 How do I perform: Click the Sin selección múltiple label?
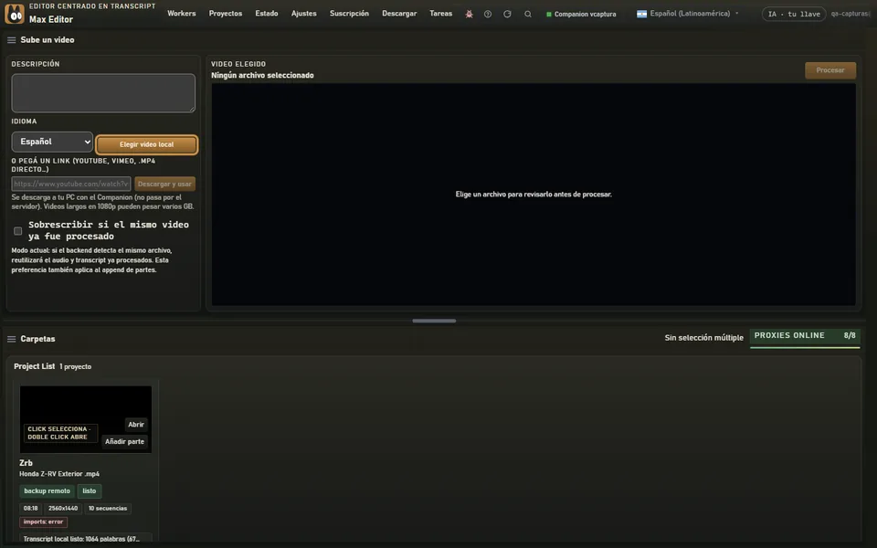pyautogui.click(x=703, y=338)
